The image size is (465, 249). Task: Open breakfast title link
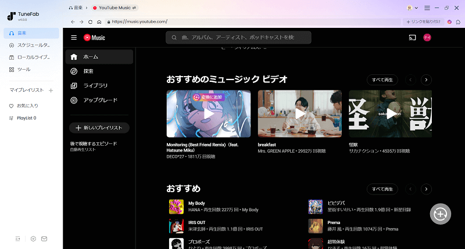point(267,145)
